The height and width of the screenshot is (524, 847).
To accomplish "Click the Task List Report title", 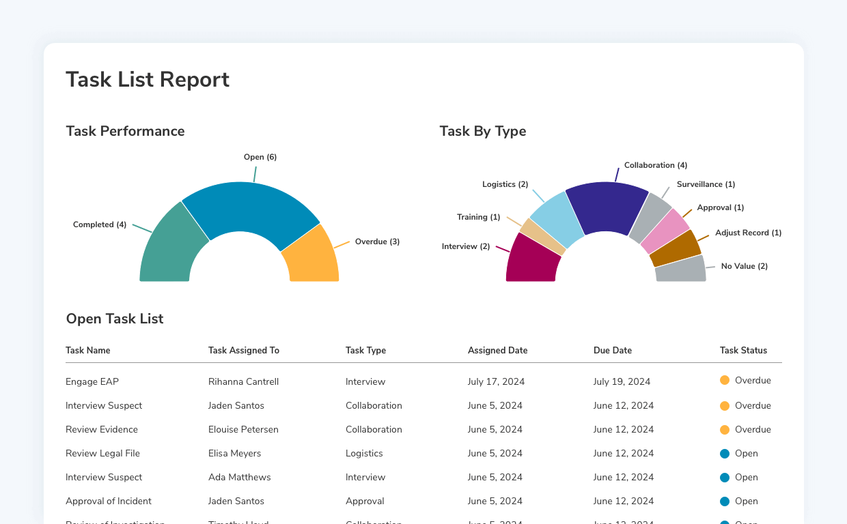I will [x=148, y=79].
